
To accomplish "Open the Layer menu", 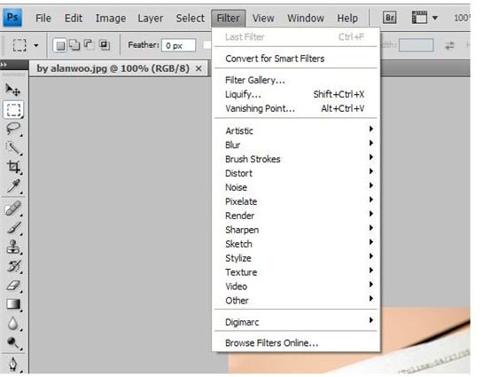I will click(x=151, y=19).
